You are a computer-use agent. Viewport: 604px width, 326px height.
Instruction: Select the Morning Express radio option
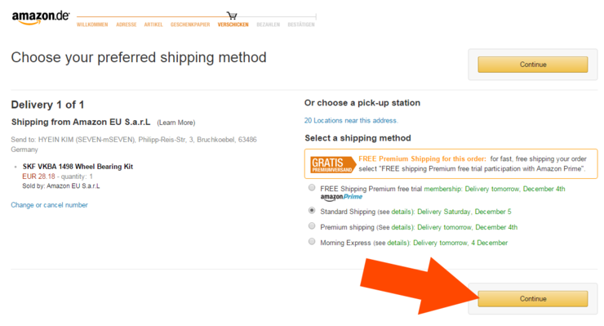pos(312,242)
